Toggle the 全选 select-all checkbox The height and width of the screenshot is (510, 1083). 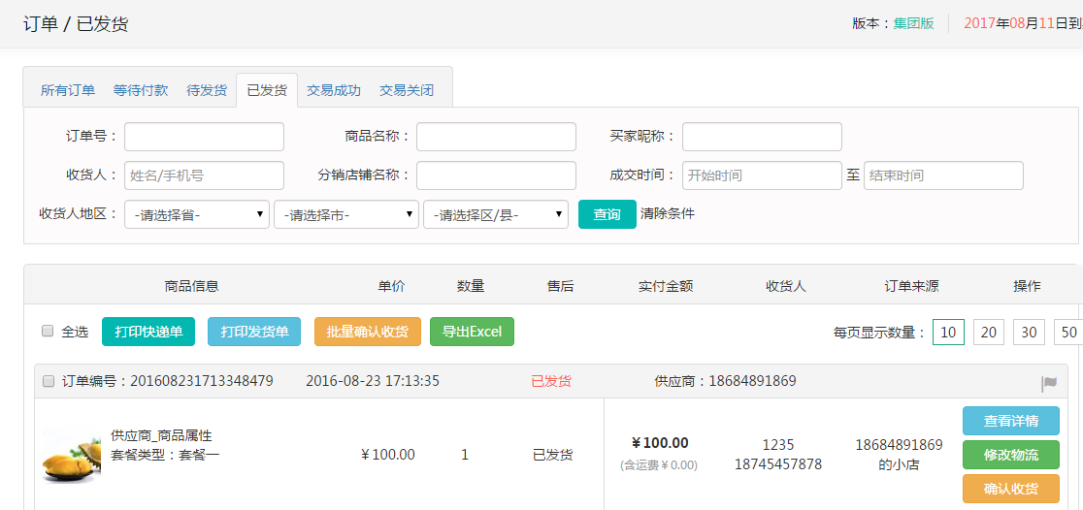click(48, 332)
